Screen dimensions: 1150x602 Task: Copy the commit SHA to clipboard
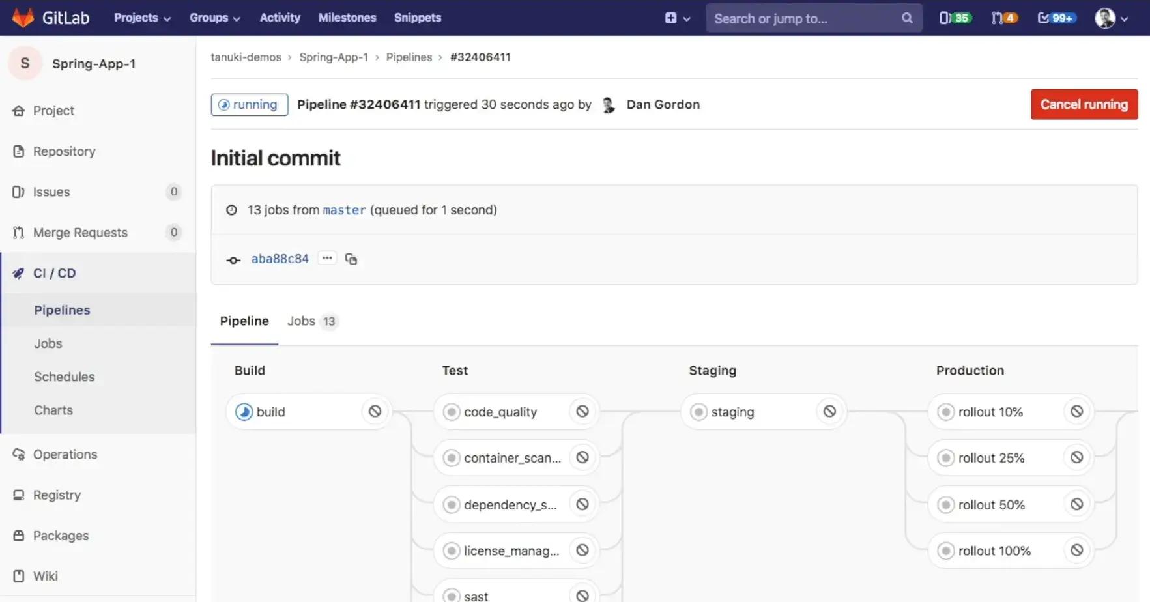(x=351, y=259)
